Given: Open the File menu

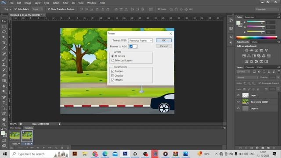Looking at the screenshot, I should click(11, 3).
